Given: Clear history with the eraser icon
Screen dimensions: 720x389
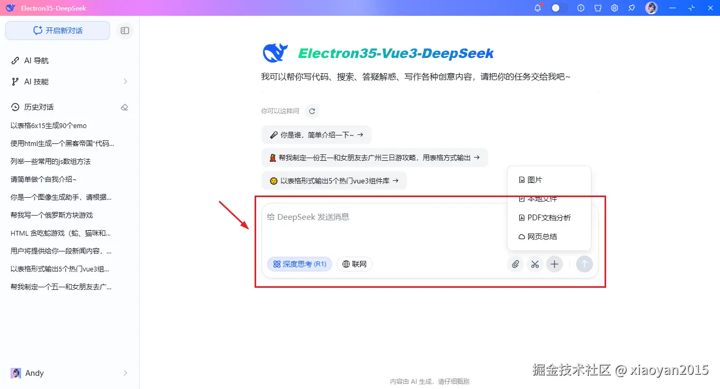Looking at the screenshot, I should point(124,107).
